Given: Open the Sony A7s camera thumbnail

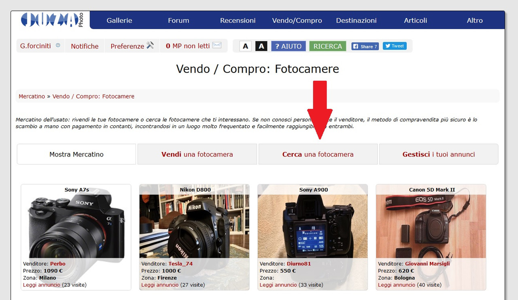Looking at the screenshot, I should [x=76, y=226].
